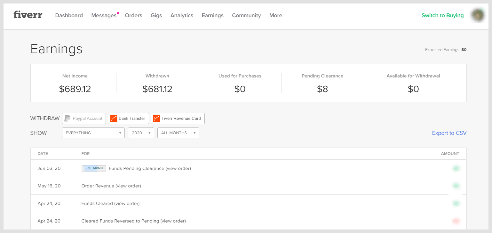Click the SHOW label
The height and width of the screenshot is (233, 492).
tap(38, 133)
